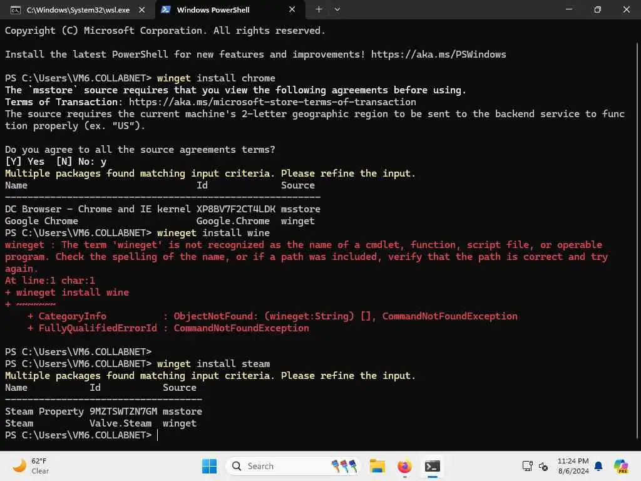Click the 'CommandNotFoundException' FullyQualifiedErrorId value
The height and width of the screenshot is (481, 641).
(x=241, y=328)
